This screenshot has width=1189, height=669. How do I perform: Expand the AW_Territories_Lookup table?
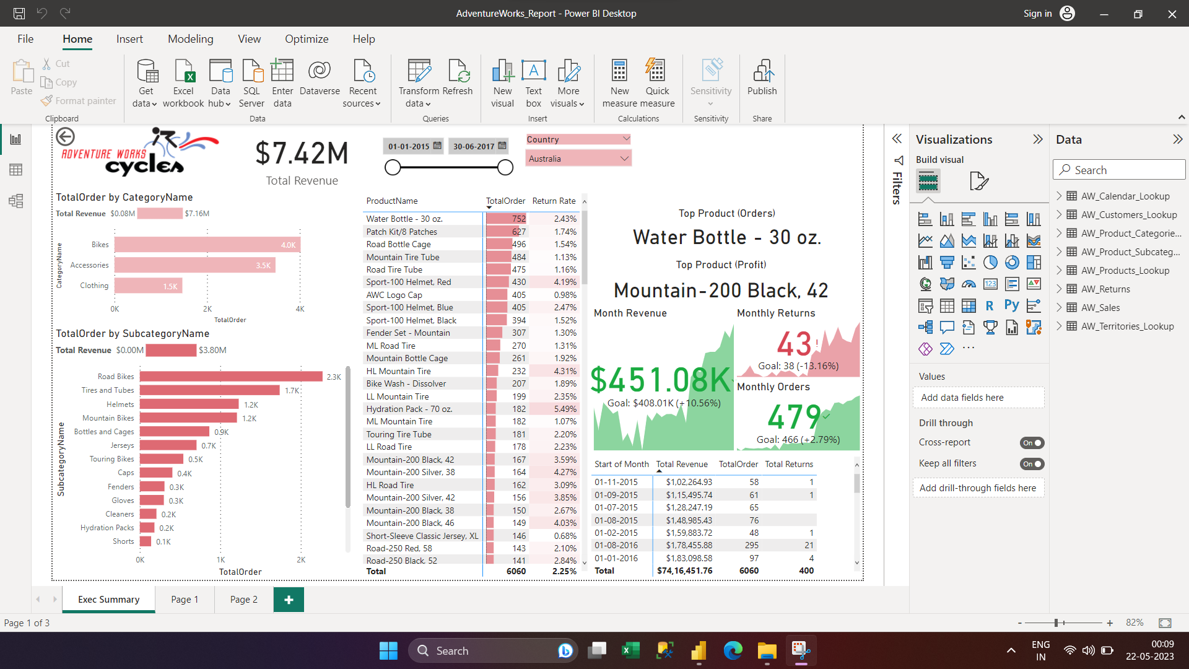click(1059, 326)
